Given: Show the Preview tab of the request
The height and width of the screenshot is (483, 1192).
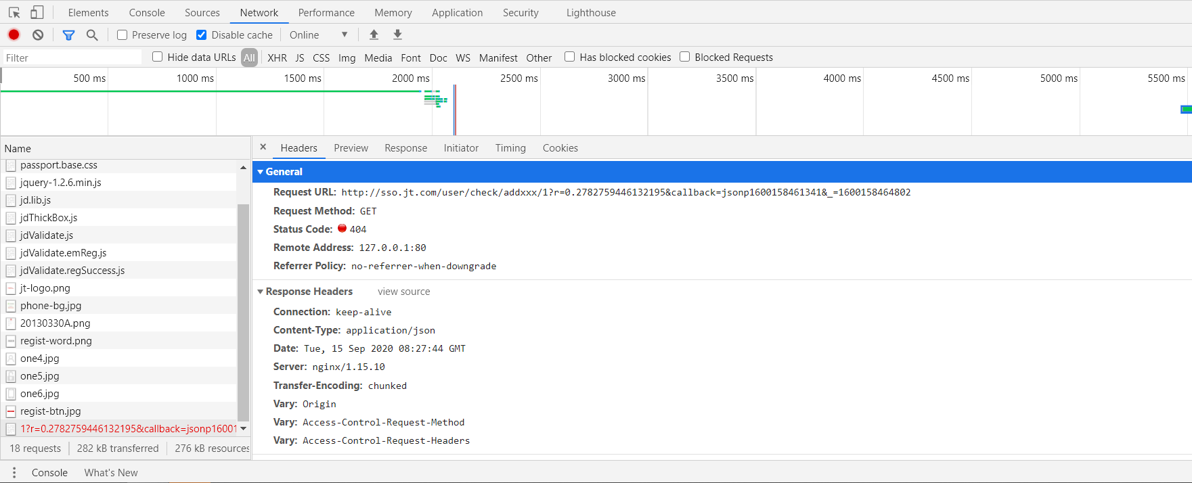Looking at the screenshot, I should pyautogui.click(x=351, y=147).
